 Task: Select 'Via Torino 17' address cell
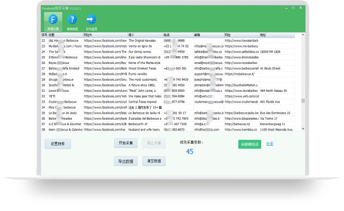point(277,118)
